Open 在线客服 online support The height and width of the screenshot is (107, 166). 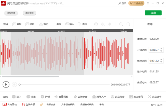click(28, 105)
